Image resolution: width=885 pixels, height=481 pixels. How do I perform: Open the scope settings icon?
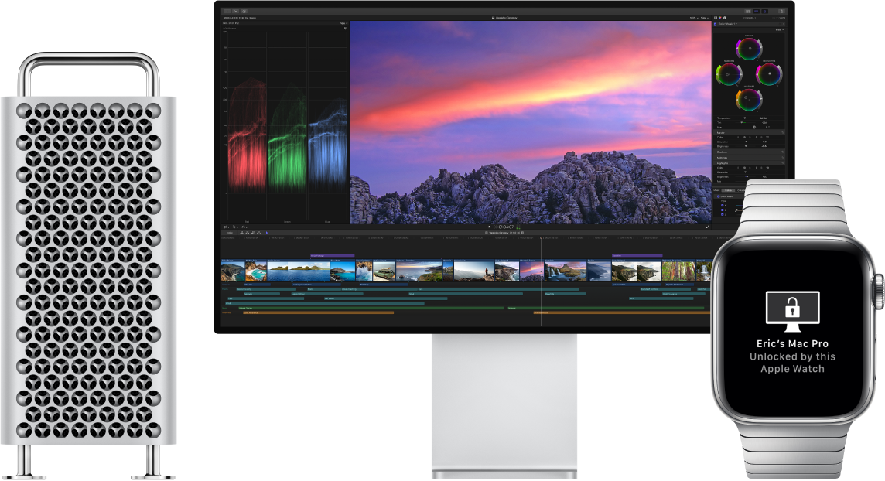pos(346,28)
